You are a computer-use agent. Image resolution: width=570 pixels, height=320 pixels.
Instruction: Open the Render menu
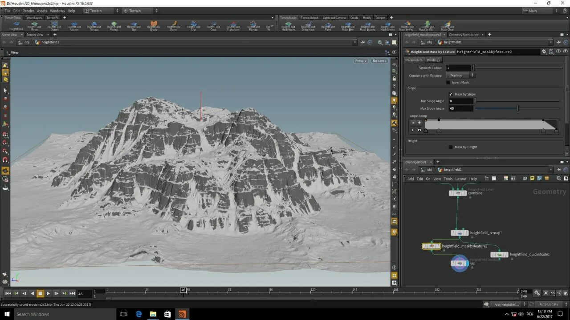tap(28, 11)
